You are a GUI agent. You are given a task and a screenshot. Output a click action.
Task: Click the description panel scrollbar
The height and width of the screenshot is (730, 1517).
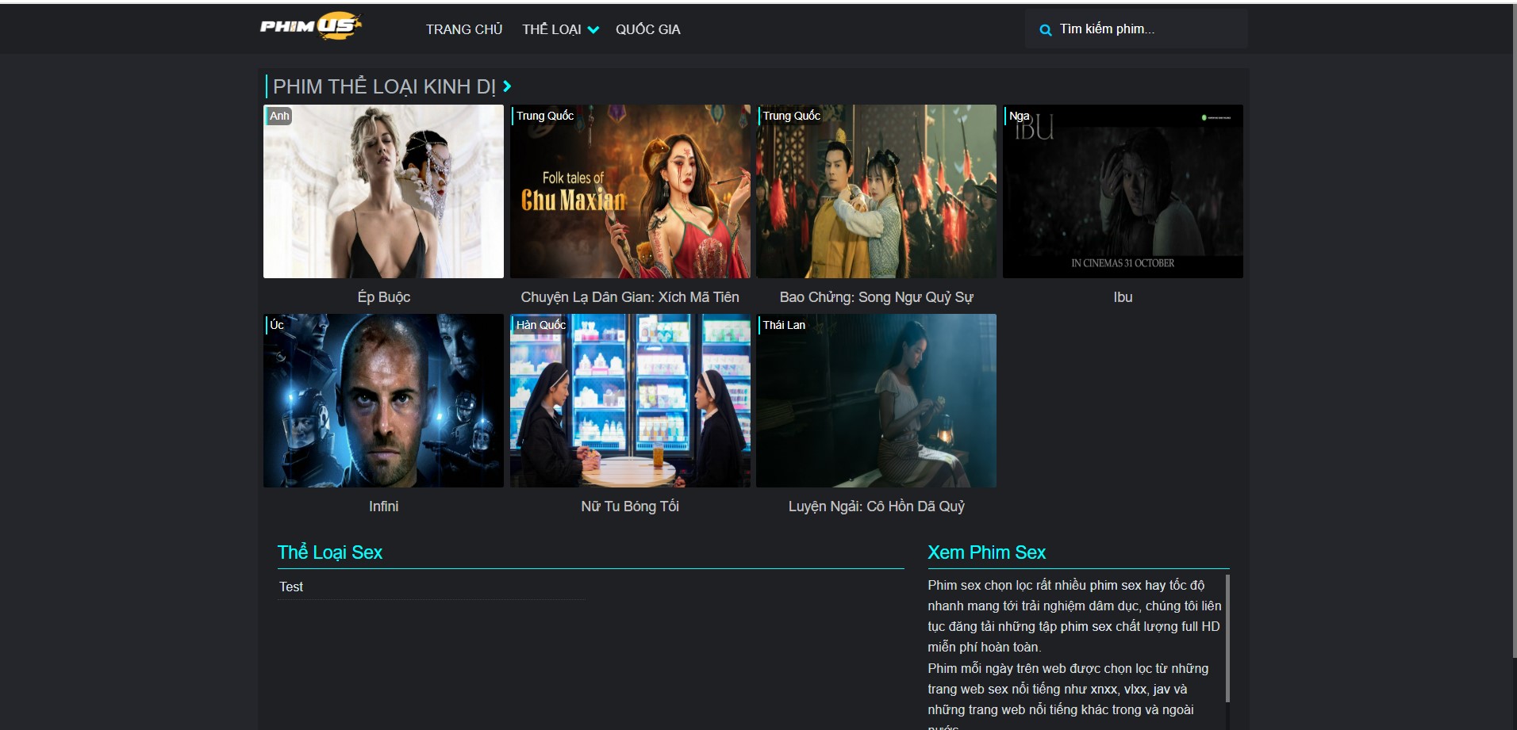click(x=1227, y=638)
